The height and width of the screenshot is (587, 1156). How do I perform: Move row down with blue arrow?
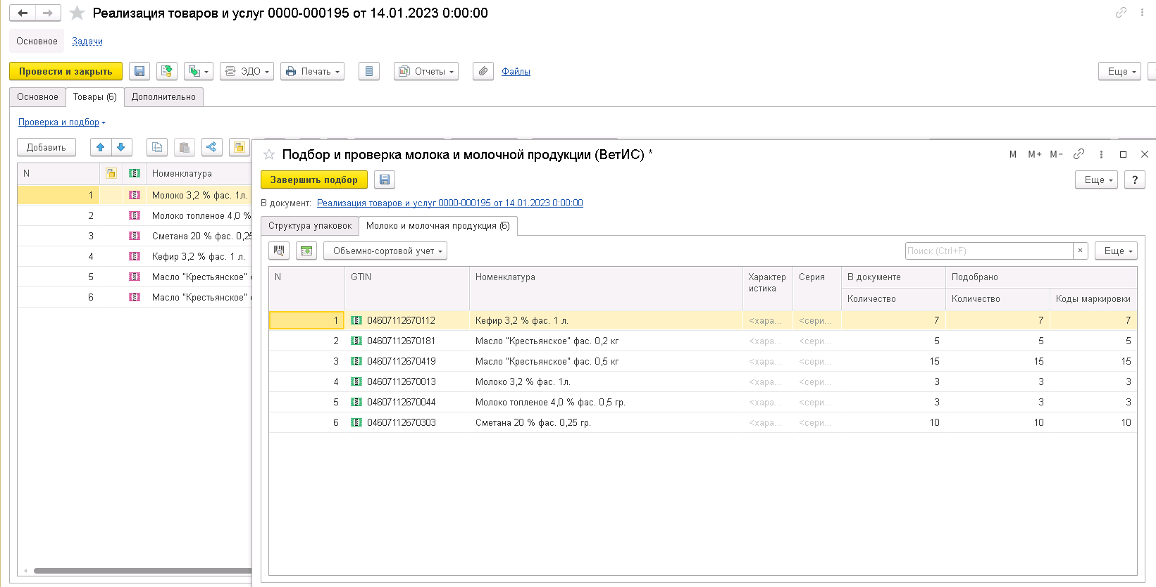click(121, 147)
